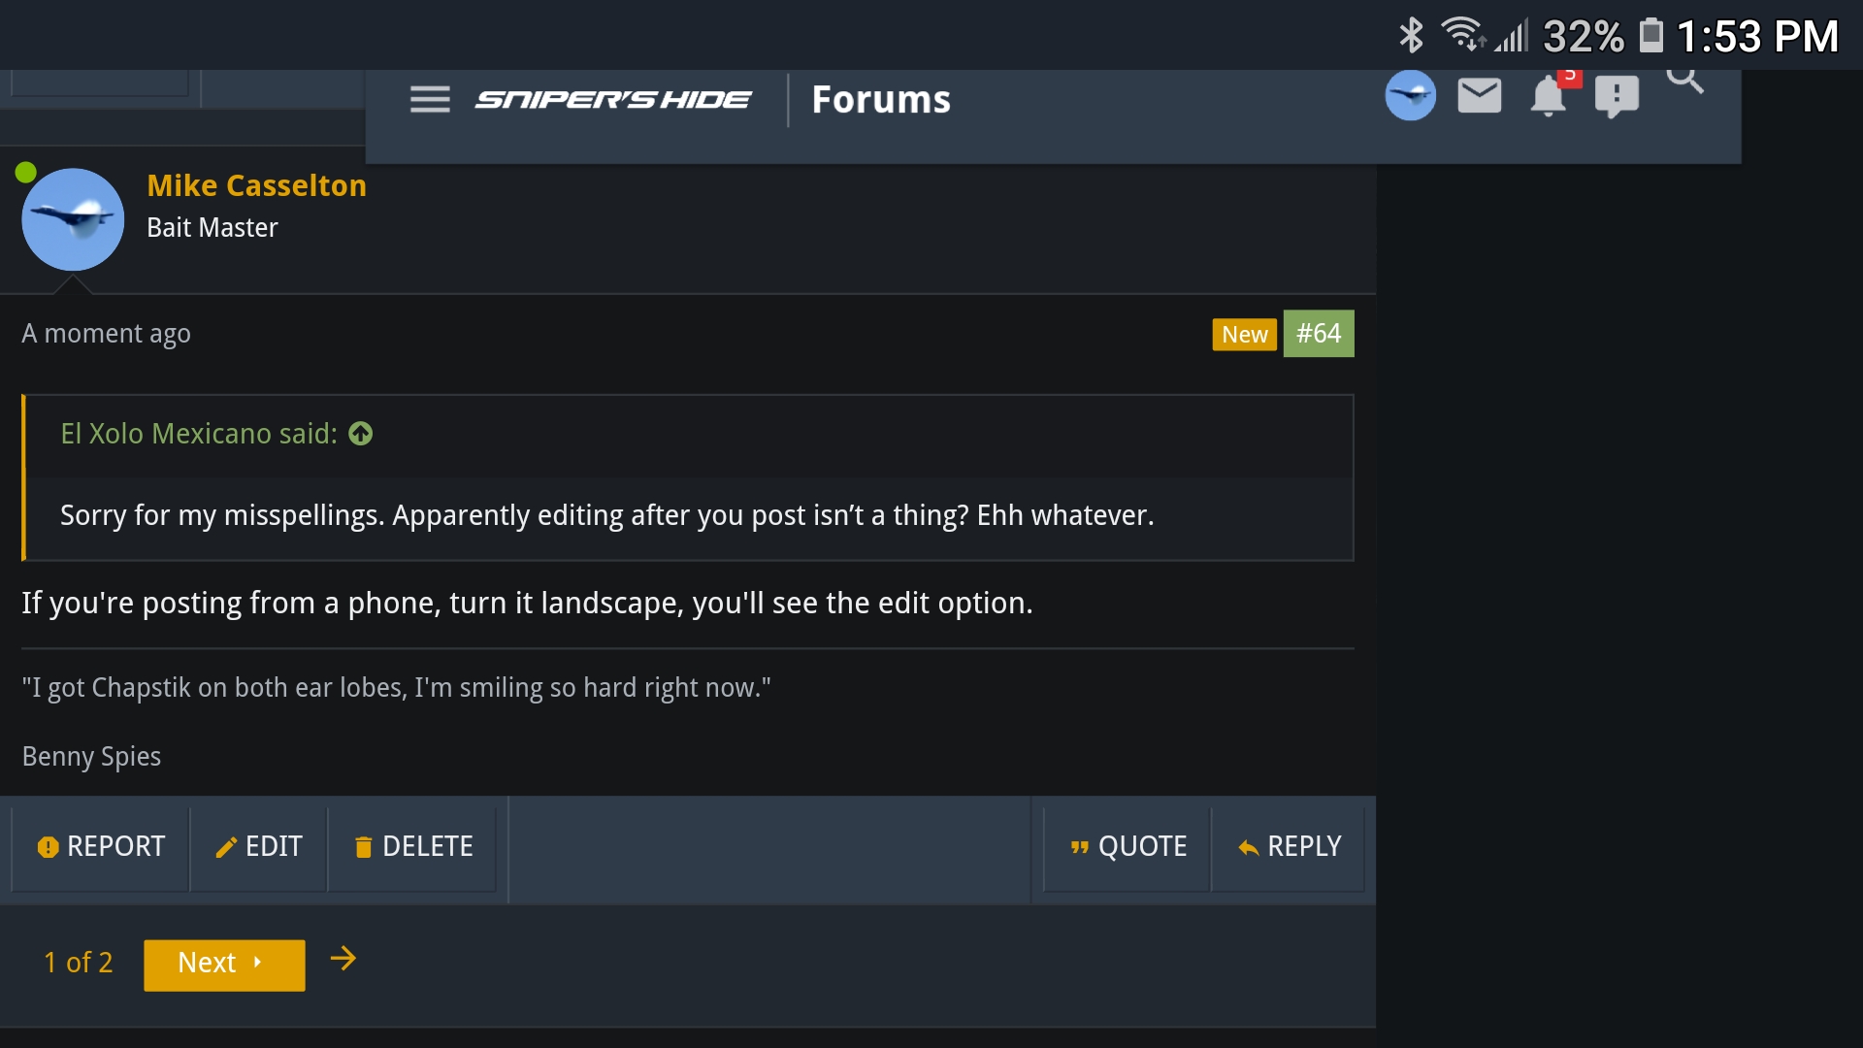Click the chat/comments icon

coord(1615,96)
